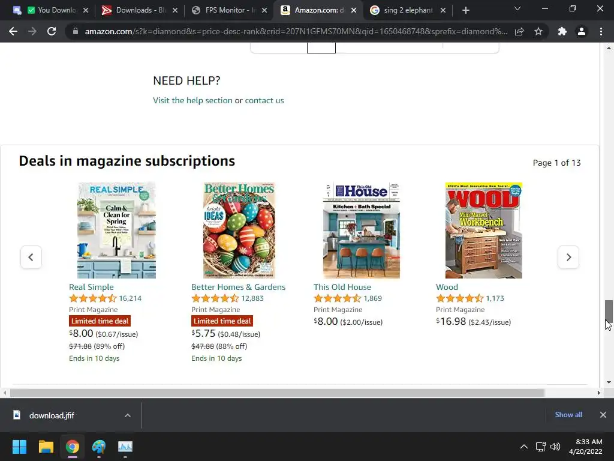This screenshot has height=461, width=614.
Task: Click the Better Homes & Gardens title link
Action: tap(238, 287)
